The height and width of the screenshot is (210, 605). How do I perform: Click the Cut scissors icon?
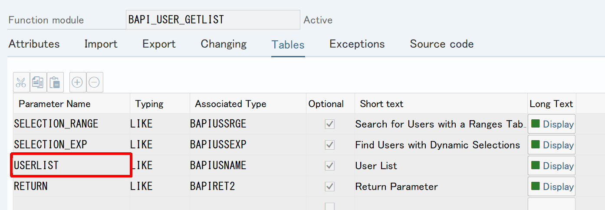[x=21, y=82]
